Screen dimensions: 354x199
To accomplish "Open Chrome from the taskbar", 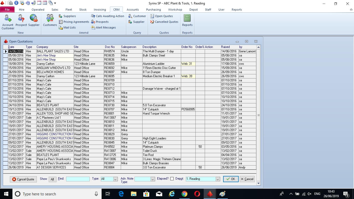I will [185, 194].
